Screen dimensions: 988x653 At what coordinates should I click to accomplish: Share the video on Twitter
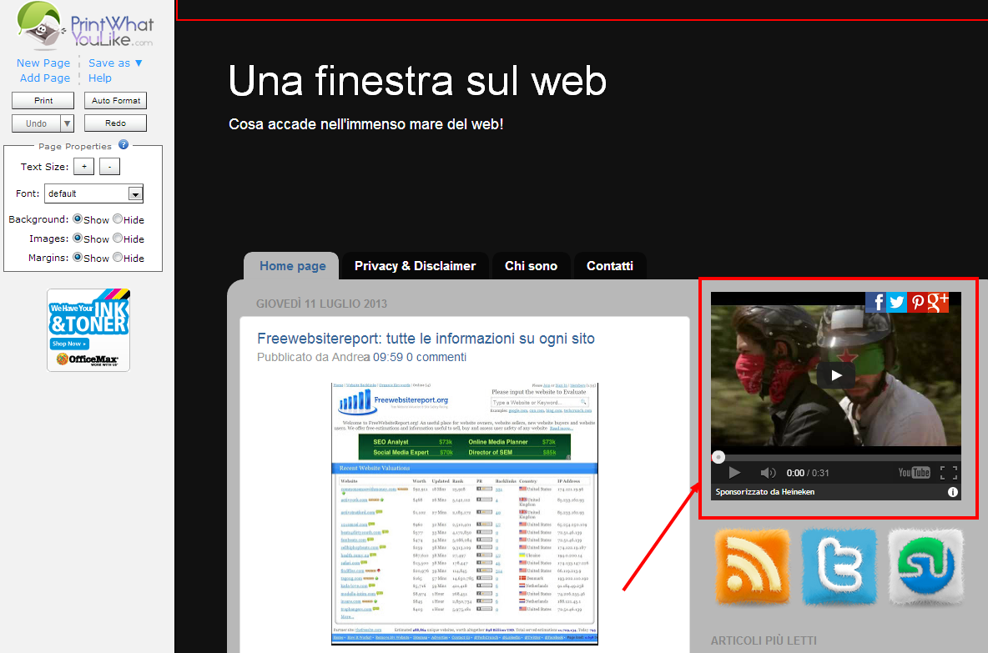897,302
